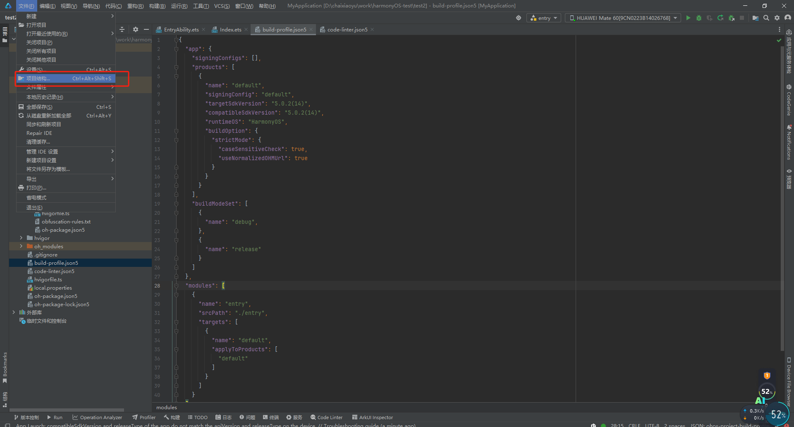This screenshot has width=794, height=427.
Task: Fold the "app" block at line 2
Action: click(x=176, y=49)
